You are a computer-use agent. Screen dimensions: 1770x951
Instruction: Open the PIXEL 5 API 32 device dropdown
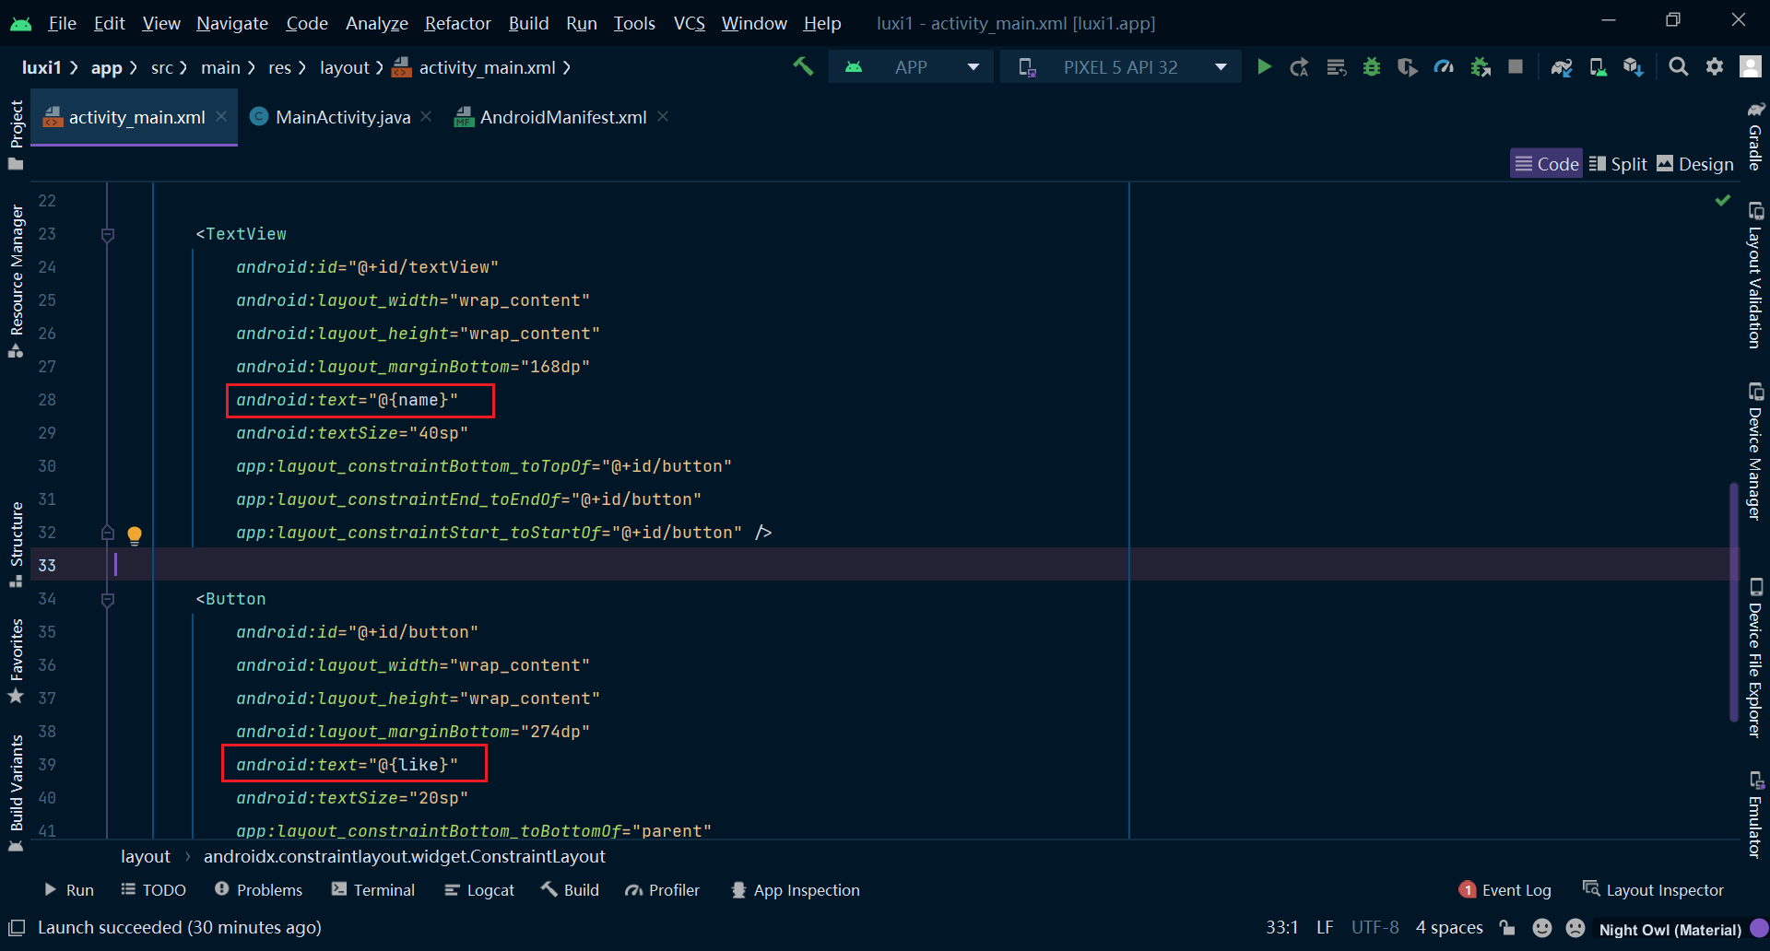[1122, 67]
